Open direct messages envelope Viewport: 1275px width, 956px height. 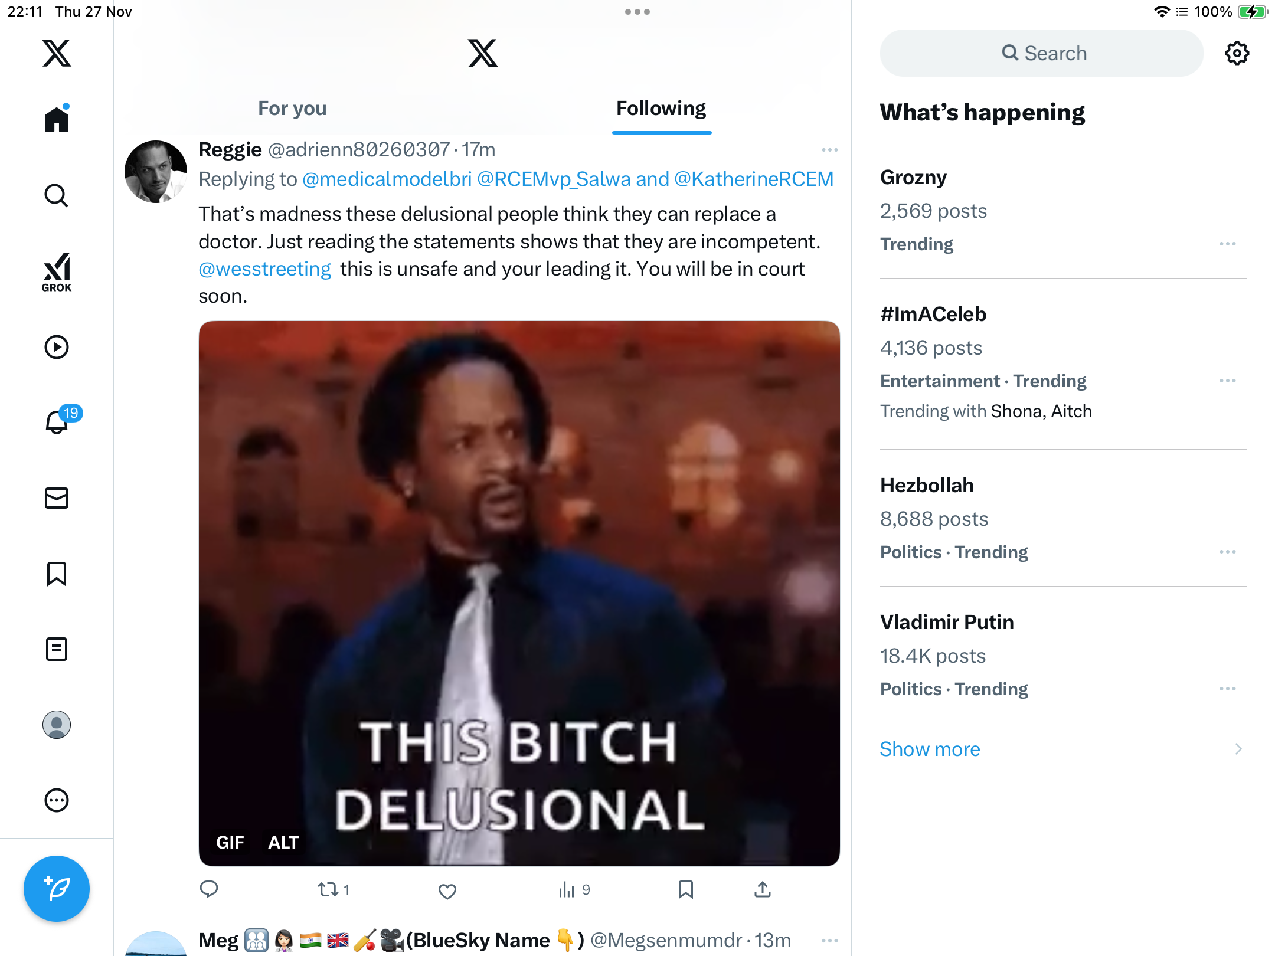pyautogui.click(x=57, y=498)
